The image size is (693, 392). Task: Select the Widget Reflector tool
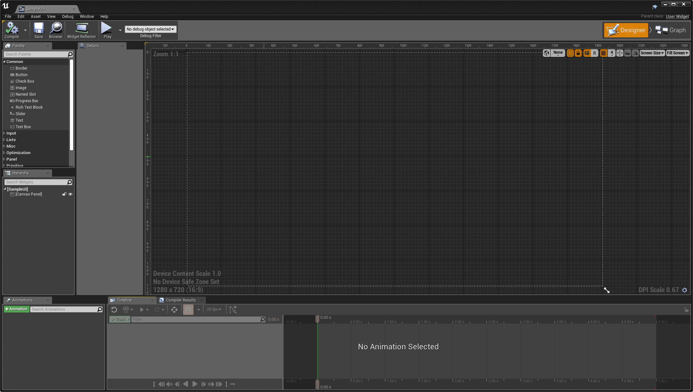(82, 30)
